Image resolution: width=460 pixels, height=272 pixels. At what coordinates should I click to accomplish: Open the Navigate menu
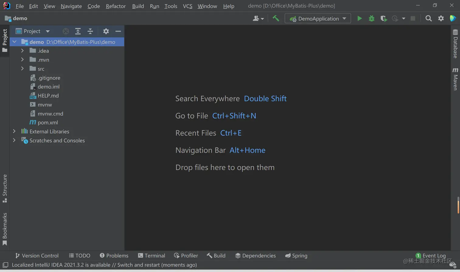coord(71,6)
